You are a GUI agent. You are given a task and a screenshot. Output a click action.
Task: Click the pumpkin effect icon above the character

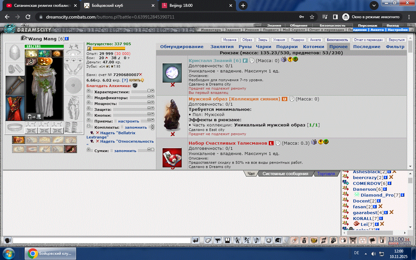tap(57, 53)
